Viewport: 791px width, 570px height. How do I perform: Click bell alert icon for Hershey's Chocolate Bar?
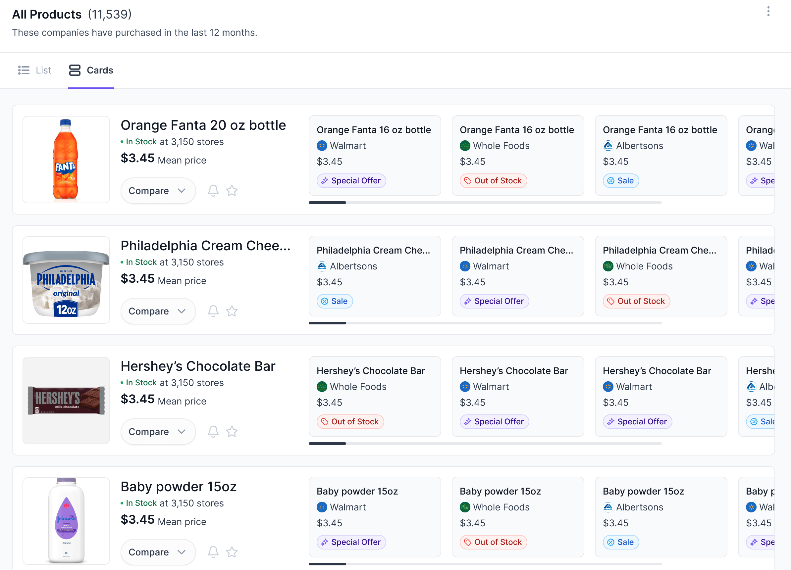(x=213, y=432)
